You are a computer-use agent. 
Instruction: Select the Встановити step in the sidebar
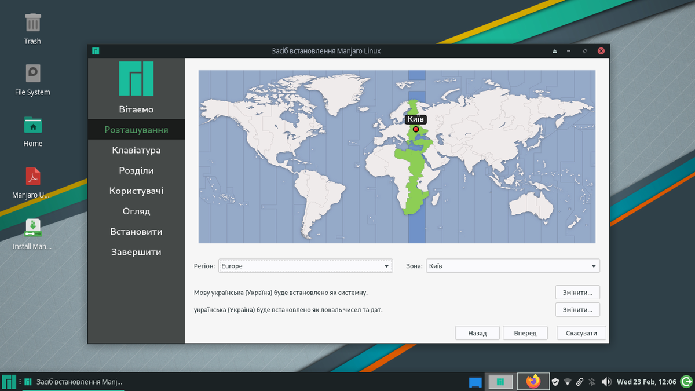pyautogui.click(x=136, y=231)
